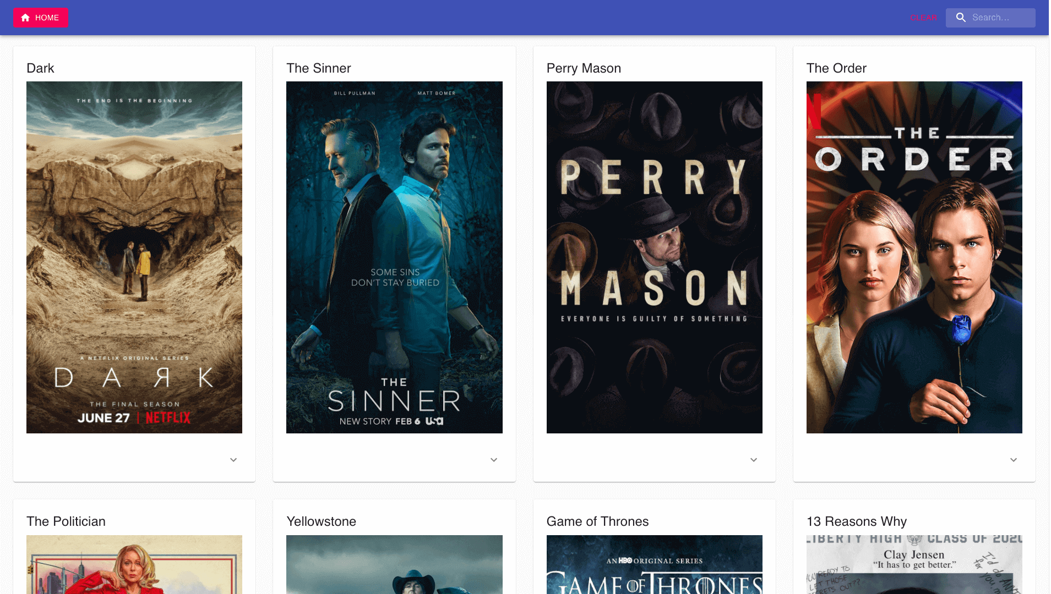1051x594 pixels.
Task: Click "The Politician" card title
Action: point(66,521)
